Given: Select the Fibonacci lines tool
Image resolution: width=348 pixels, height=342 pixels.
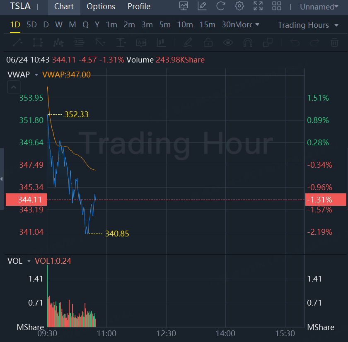Looking at the screenshot, I should (79, 42).
